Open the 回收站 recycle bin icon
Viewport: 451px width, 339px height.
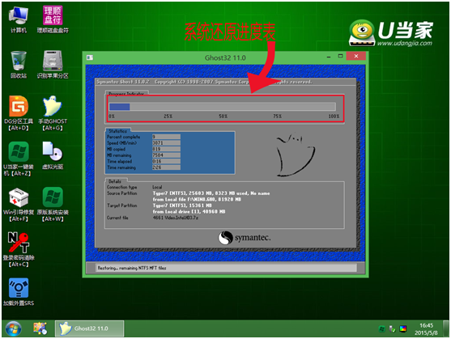(x=19, y=65)
